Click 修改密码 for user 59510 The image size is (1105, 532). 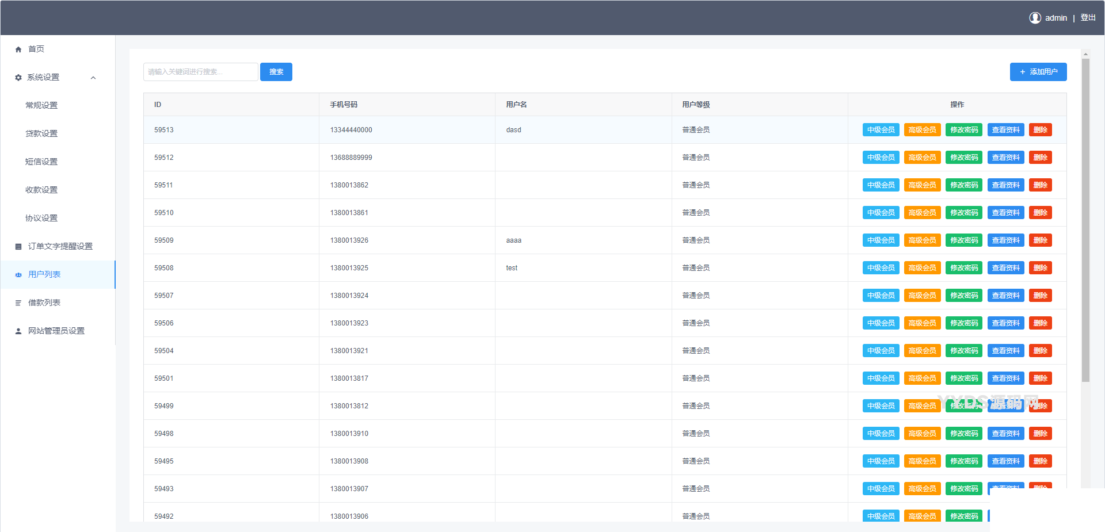pos(963,213)
